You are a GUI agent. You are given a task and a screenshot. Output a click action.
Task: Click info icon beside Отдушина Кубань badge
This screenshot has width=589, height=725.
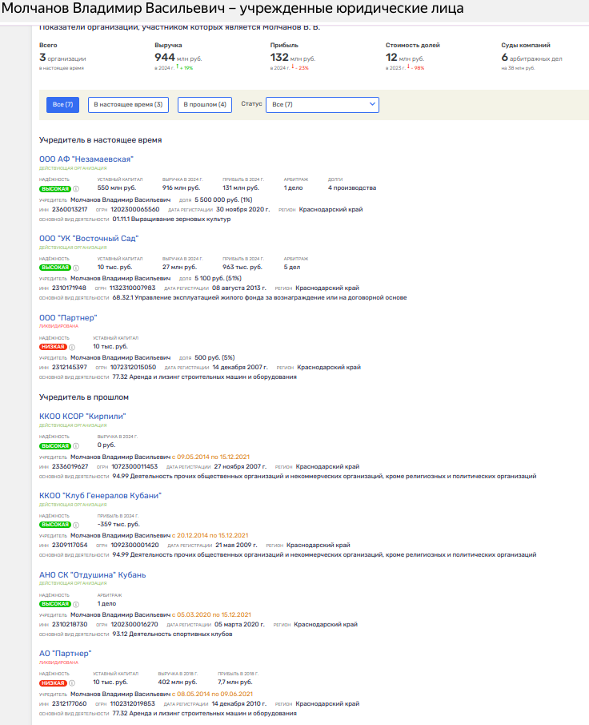pyautogui.click(x=76, y=604)
